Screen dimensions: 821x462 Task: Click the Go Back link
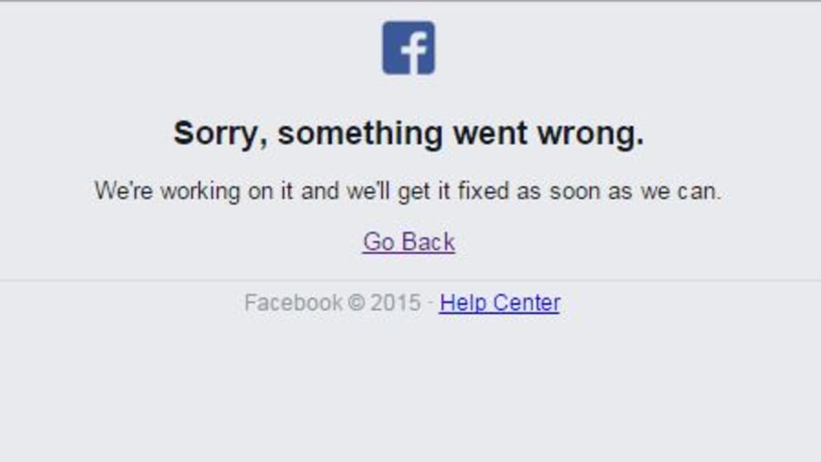[408, 242]
